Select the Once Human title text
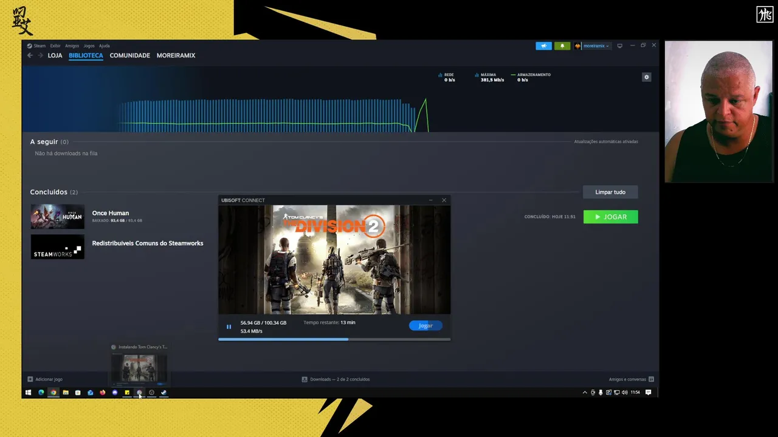The width and height of the screenshot is (778, 437). (x=111, y=213)
